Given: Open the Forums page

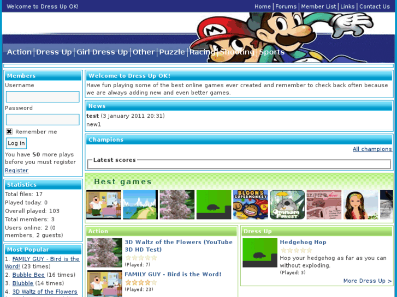Looking at the screenshot, I should point(286,7).
